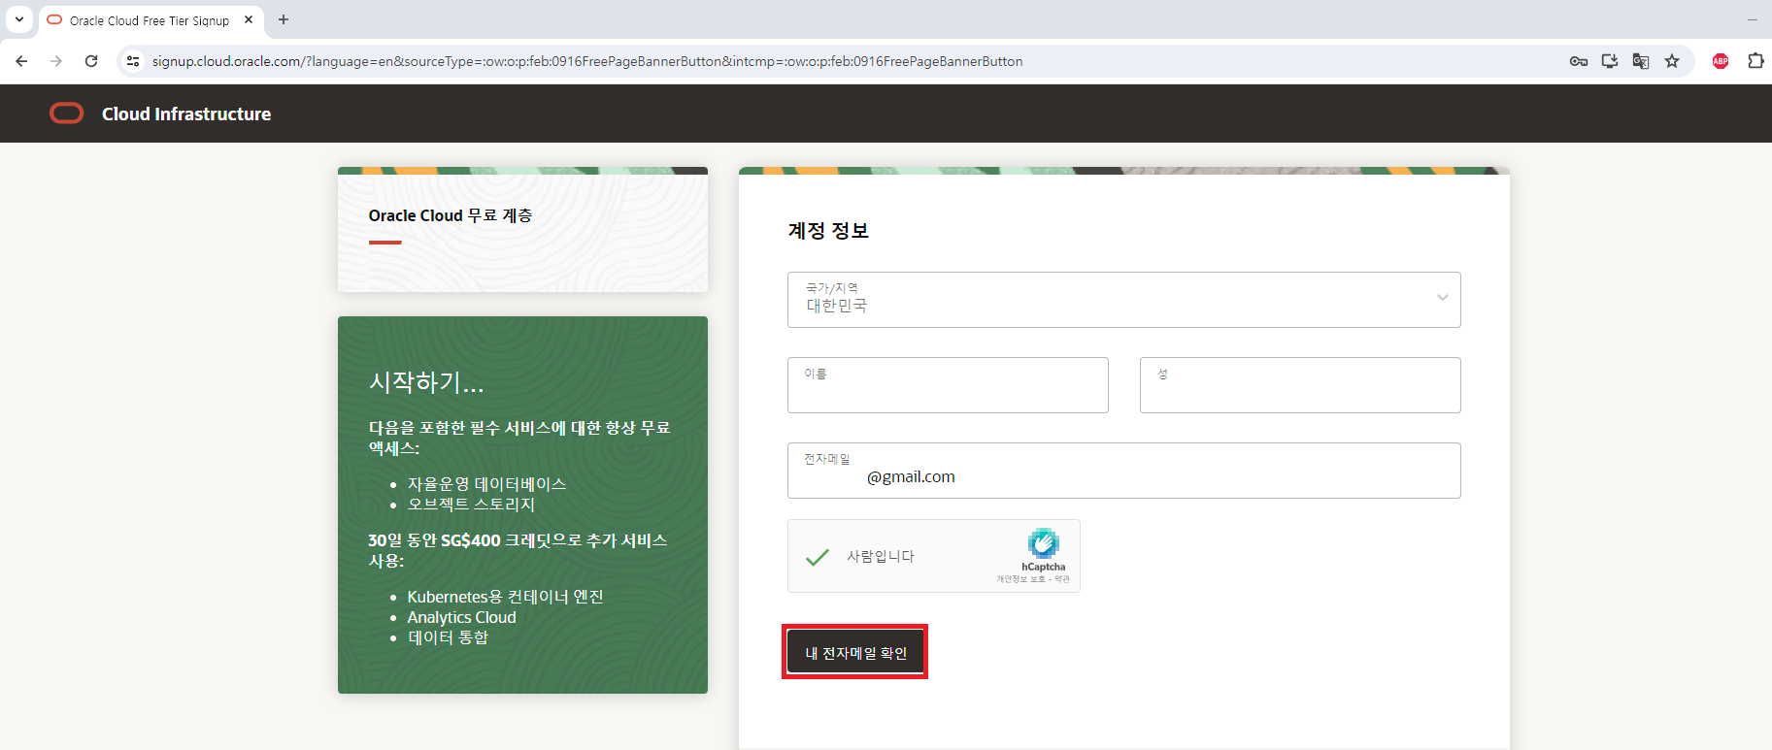Open the hCaptcha 약관 terms link
Image resolution: width=1772 pixels, height=750 pixels.
pos(1062,579)
